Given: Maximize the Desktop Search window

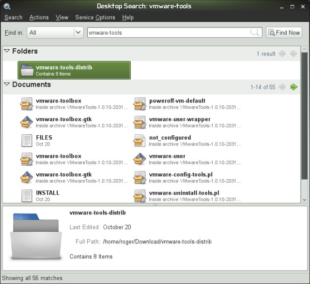Looking at the screenshot, I should pos(292,7).
